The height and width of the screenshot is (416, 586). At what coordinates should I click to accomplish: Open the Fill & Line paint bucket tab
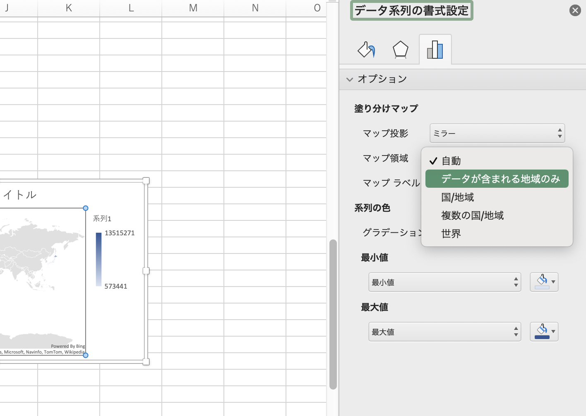click(366, 50)
